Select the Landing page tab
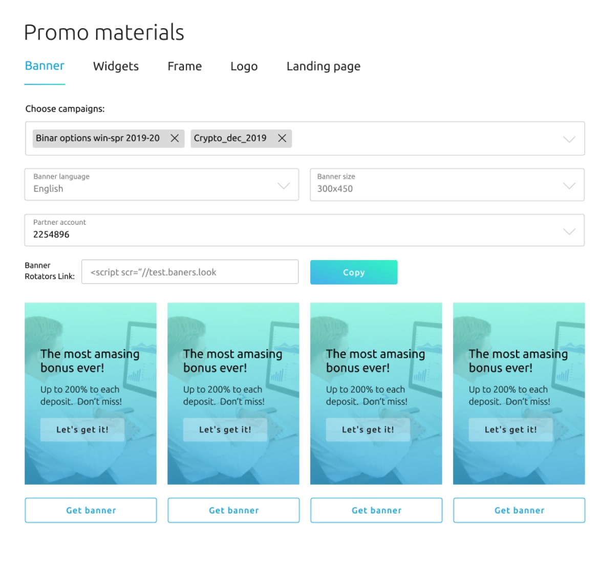This screenshot has width=600, height=582. [323, 67]
